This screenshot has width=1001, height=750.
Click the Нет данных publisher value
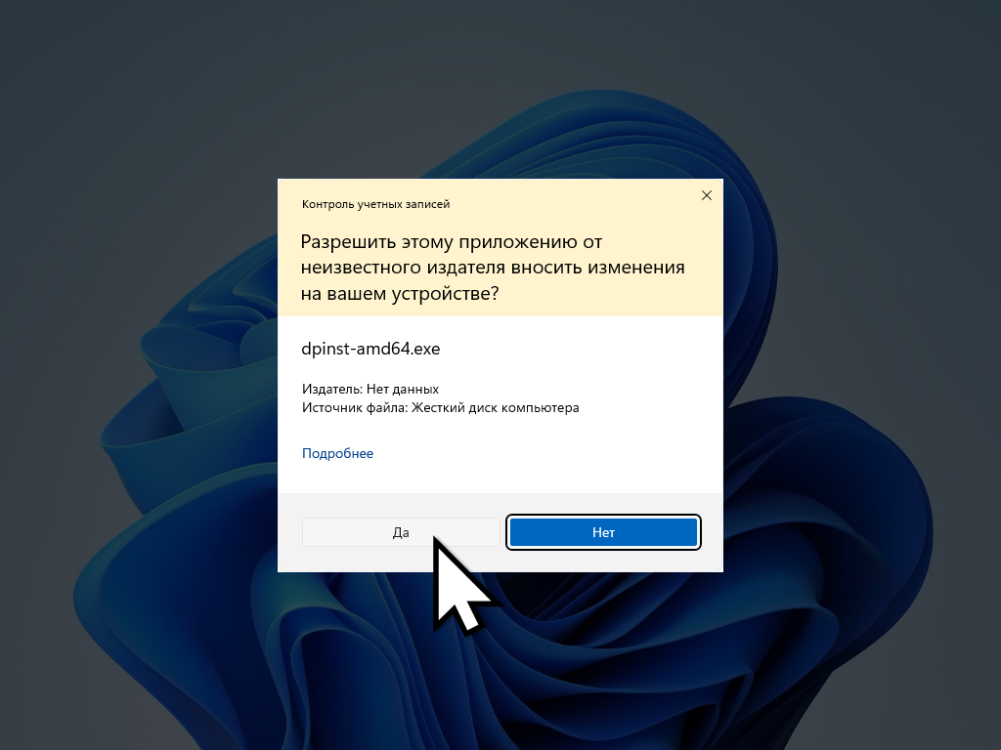coord(402,389)
